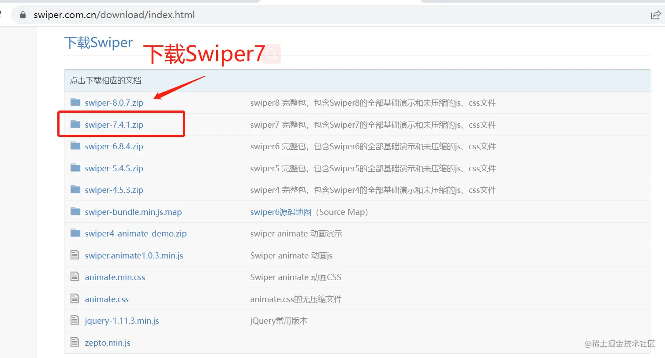Viewport: 665px width, 358px height.
Task: Click the 点击下载相应的文档 panel header
Action: click(358, 81)
